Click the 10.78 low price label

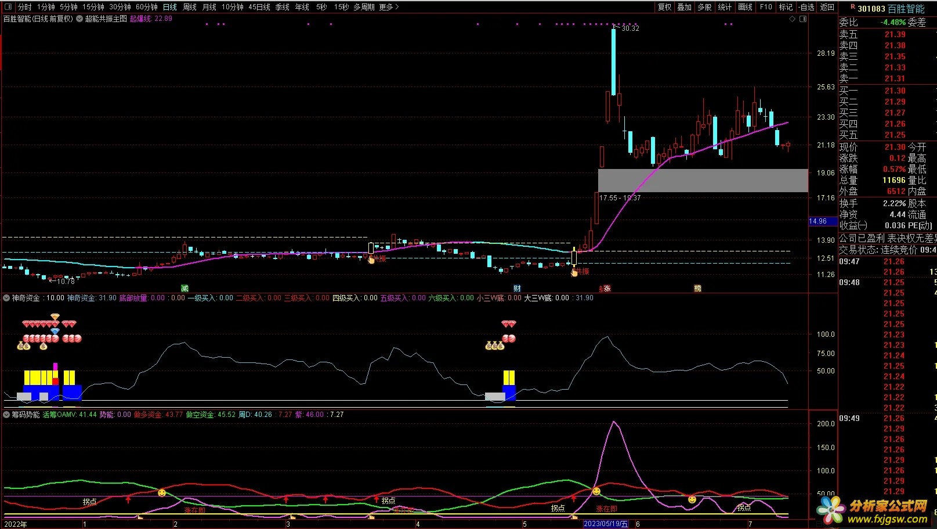(66, 282)
